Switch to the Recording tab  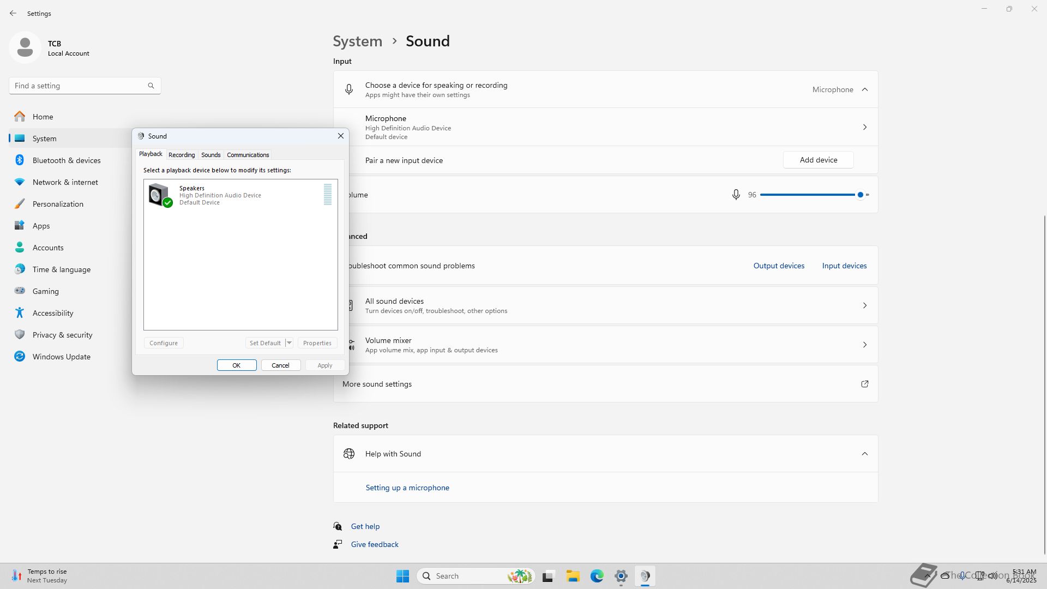182,155
